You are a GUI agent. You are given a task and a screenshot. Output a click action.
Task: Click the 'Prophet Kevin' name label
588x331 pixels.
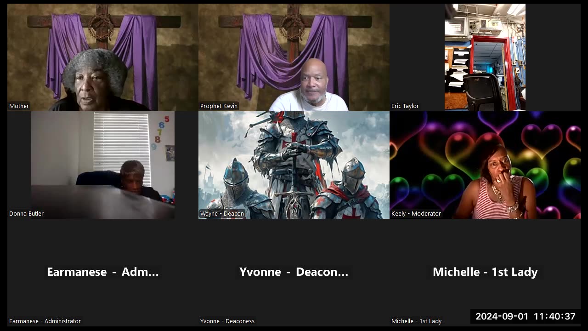click(219, 106)
